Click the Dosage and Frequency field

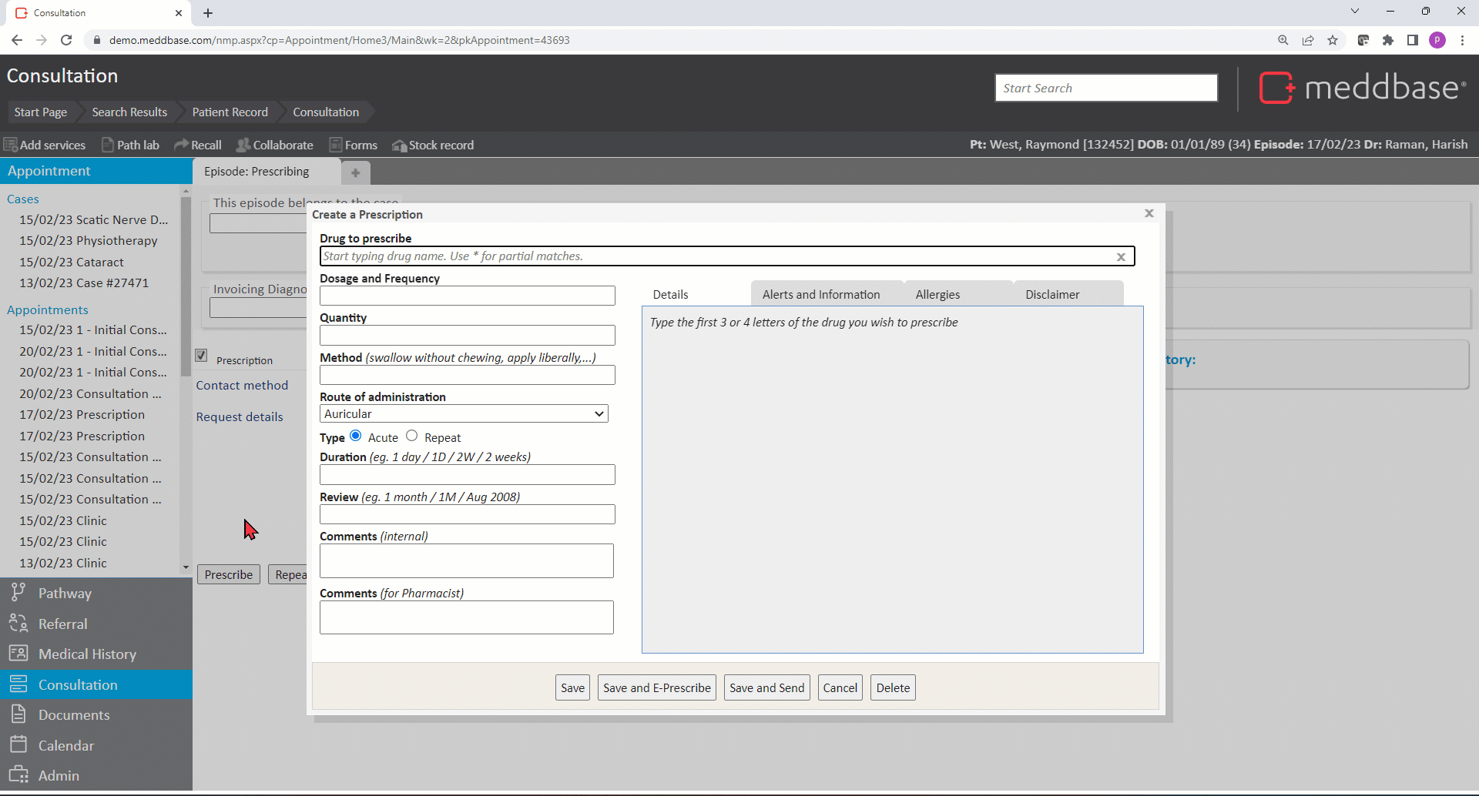coord(468,296)
